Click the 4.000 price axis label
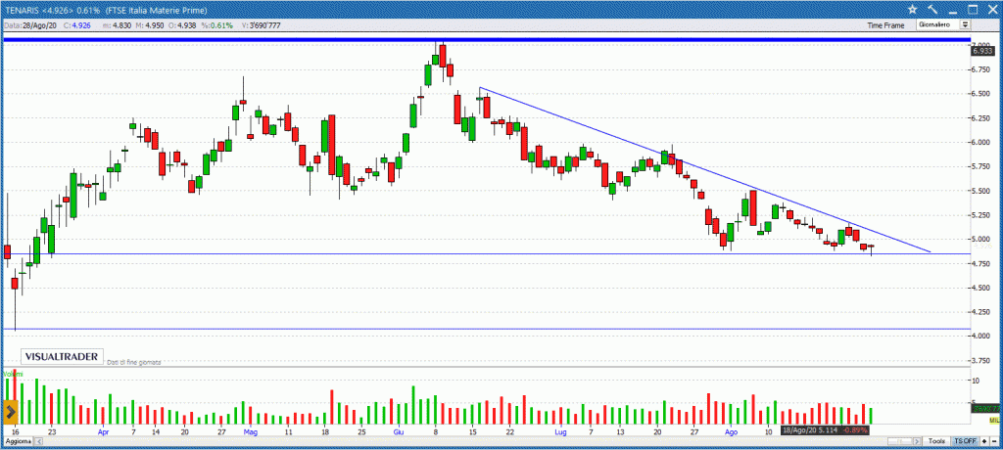The height and width of the screenshot is (450, 1003). (x=982, y=337)
